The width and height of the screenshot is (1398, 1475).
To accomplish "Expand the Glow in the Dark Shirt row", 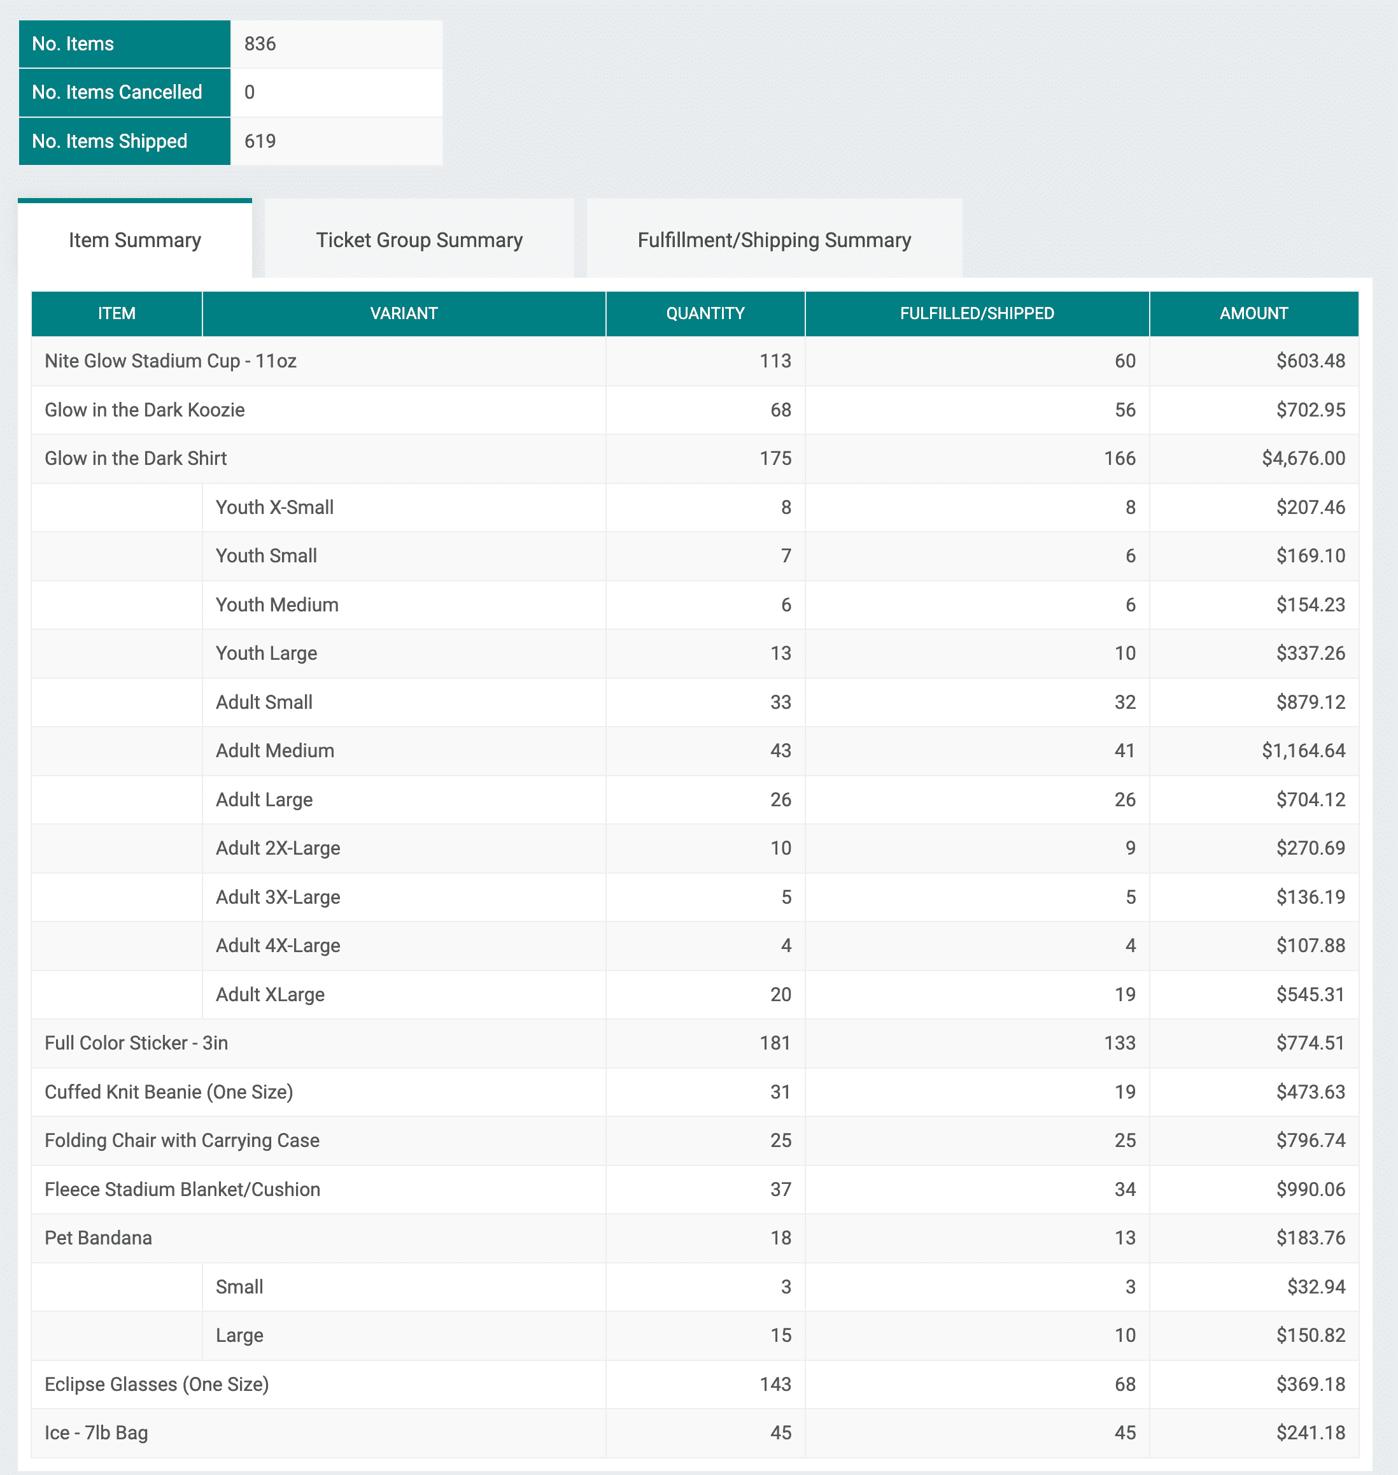I will pos(136,459).
